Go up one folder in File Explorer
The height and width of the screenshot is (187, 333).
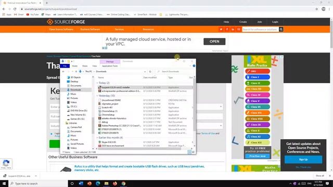(x=76, y=72)
